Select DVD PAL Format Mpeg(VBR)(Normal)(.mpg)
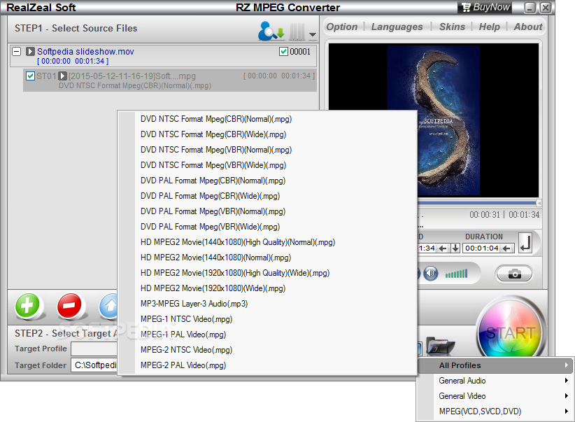 pos(268,212)
